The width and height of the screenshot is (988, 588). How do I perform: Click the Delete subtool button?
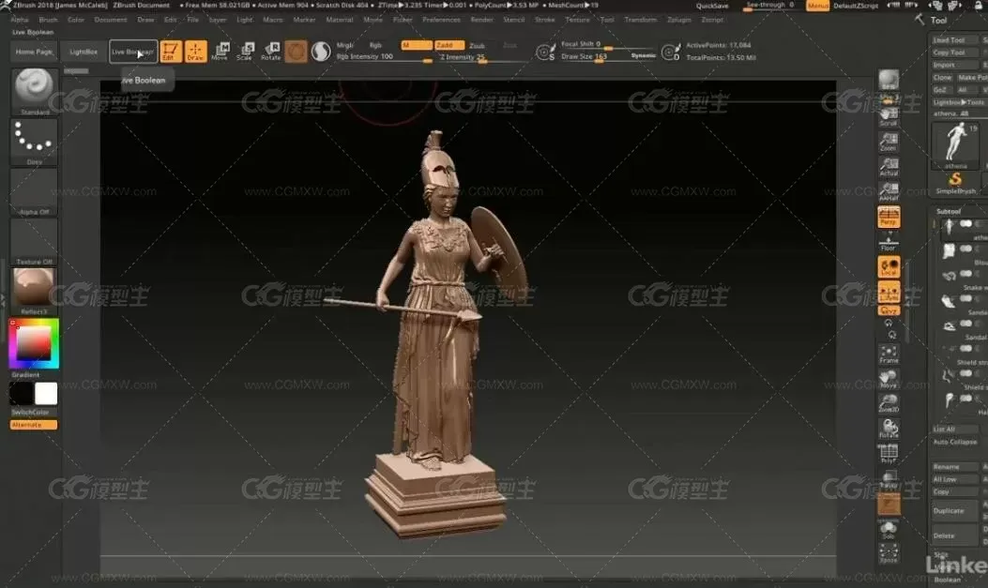pyautogui.click(x=954, y=535)
